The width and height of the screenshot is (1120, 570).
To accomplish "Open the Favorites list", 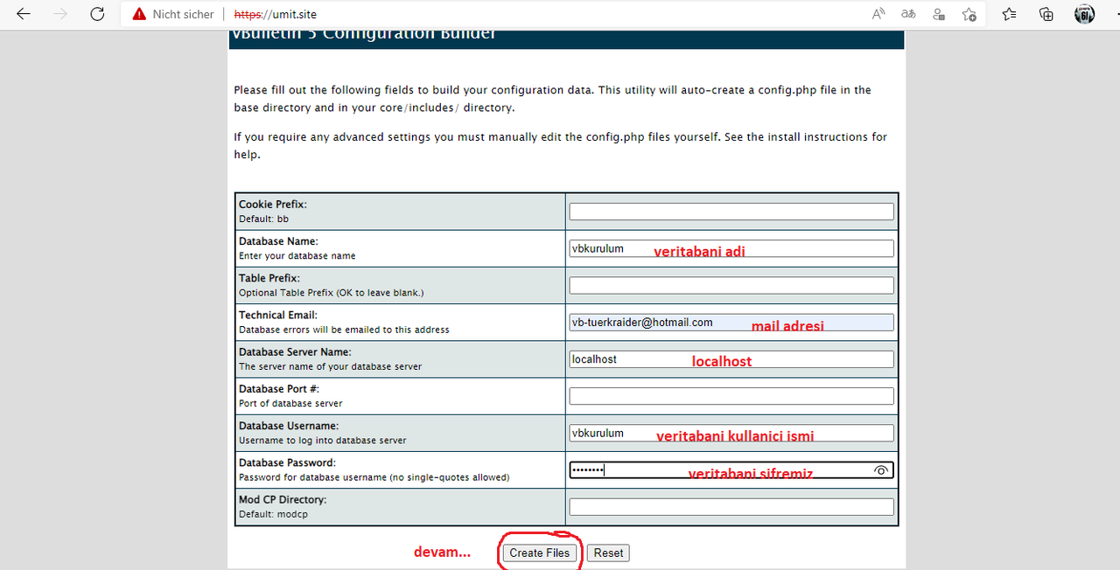I will pyautogui.click(x=1010, y=14).
